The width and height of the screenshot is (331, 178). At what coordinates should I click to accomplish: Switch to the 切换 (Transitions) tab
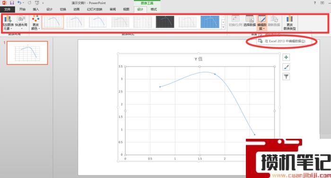pos(63,9)
